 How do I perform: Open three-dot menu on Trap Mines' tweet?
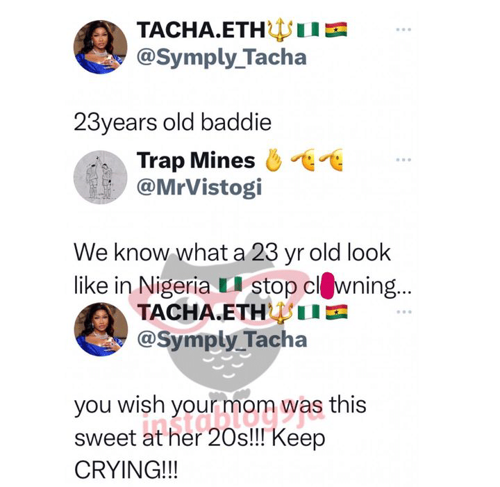[403, 160]
